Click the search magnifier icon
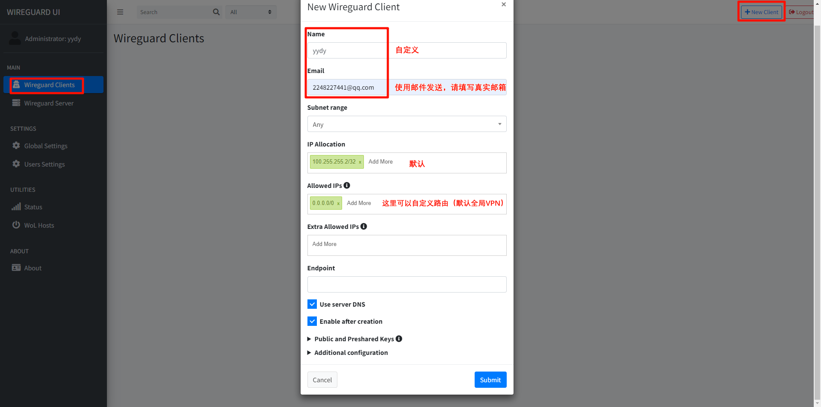This screenshot has width=821, height=407. [216, 12]
